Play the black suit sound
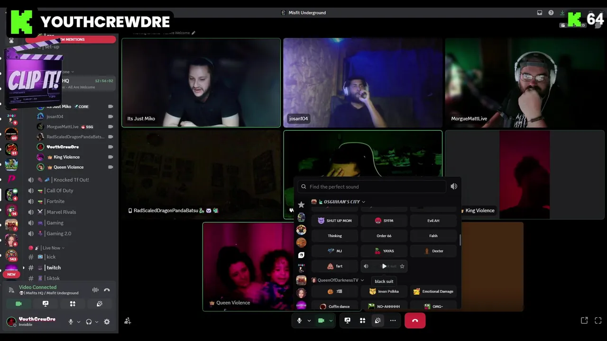The height and width of the screenshot is (341, 607). 384,266
